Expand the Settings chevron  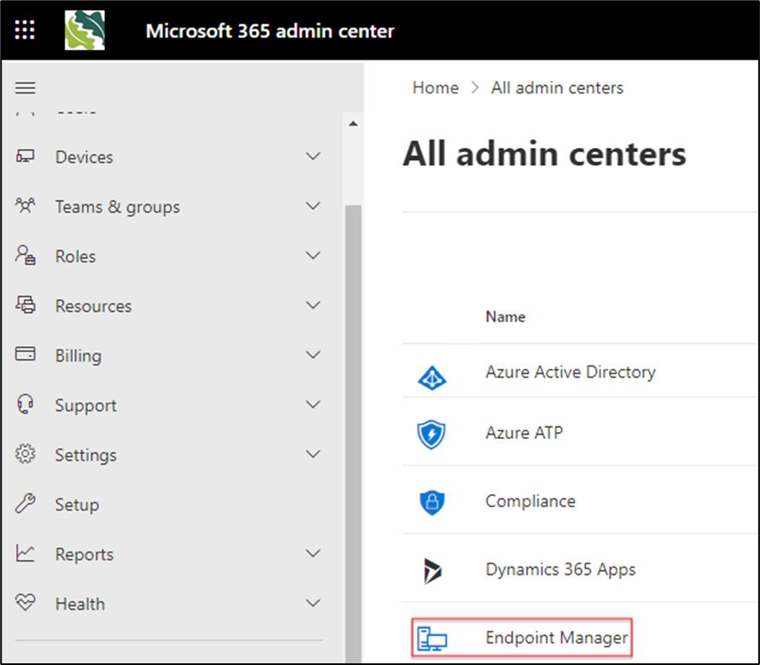[x=314, y=454]
